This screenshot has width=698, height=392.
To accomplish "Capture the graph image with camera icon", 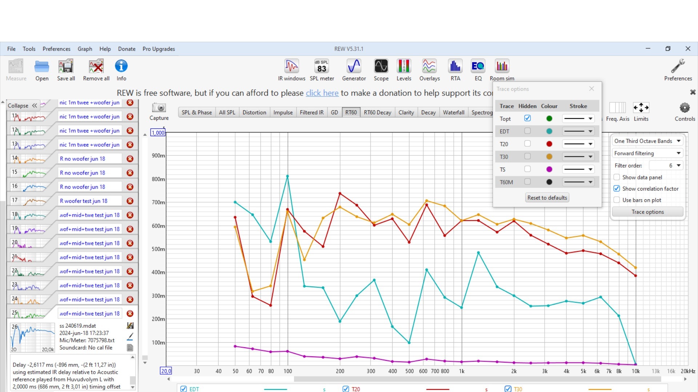I will coord(159,111).
